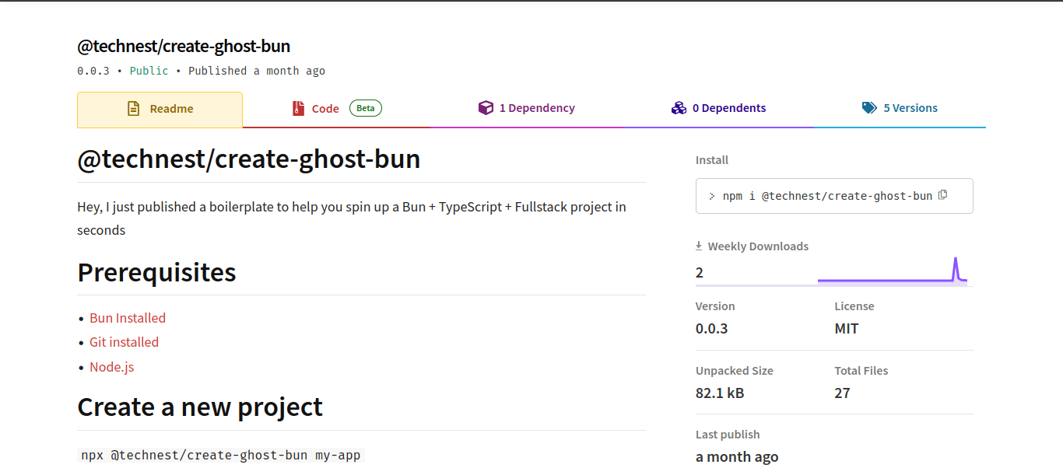The width and height of the screenshot is (1063, 475).
Task: Click the prompt arrow in the install box
Action: [712, 196]
